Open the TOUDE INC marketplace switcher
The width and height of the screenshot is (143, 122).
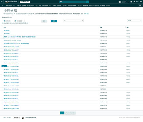coord(25,2)
